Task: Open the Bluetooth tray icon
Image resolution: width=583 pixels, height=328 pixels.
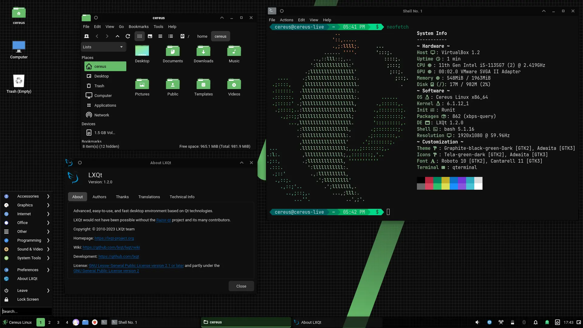Action: 524,322
